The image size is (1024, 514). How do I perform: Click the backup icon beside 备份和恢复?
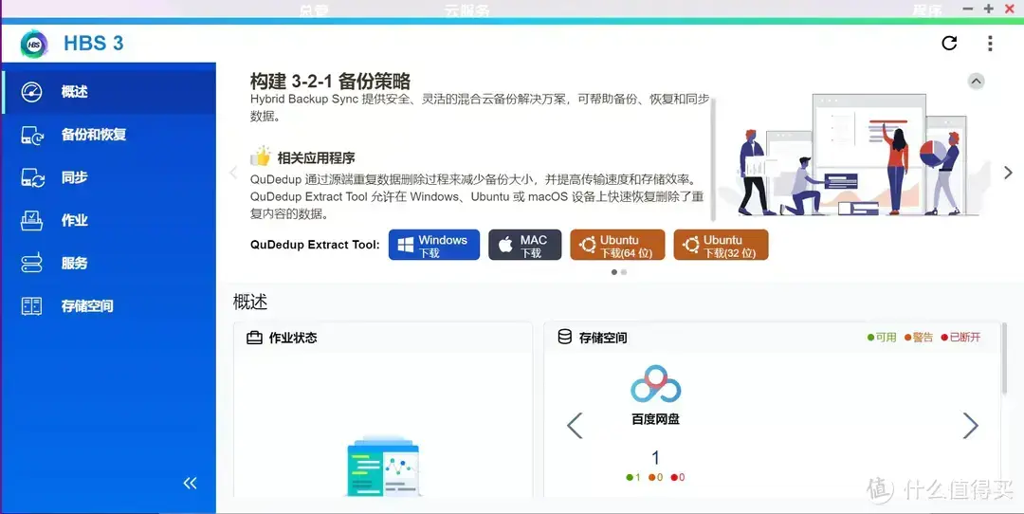32,136
